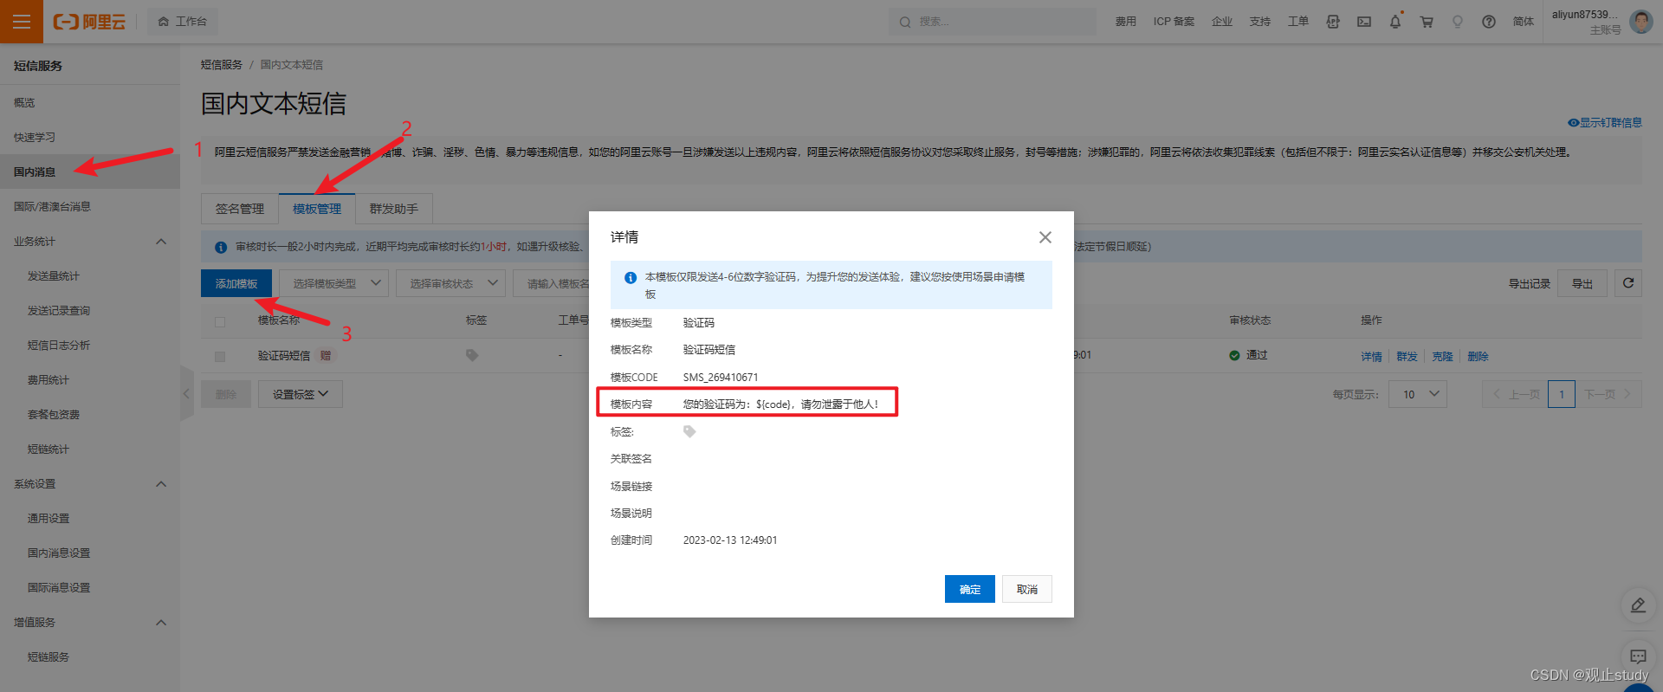Open the hamburger main menu
The height and width of the screenshot is (692, 1663).
pos(22,22)
